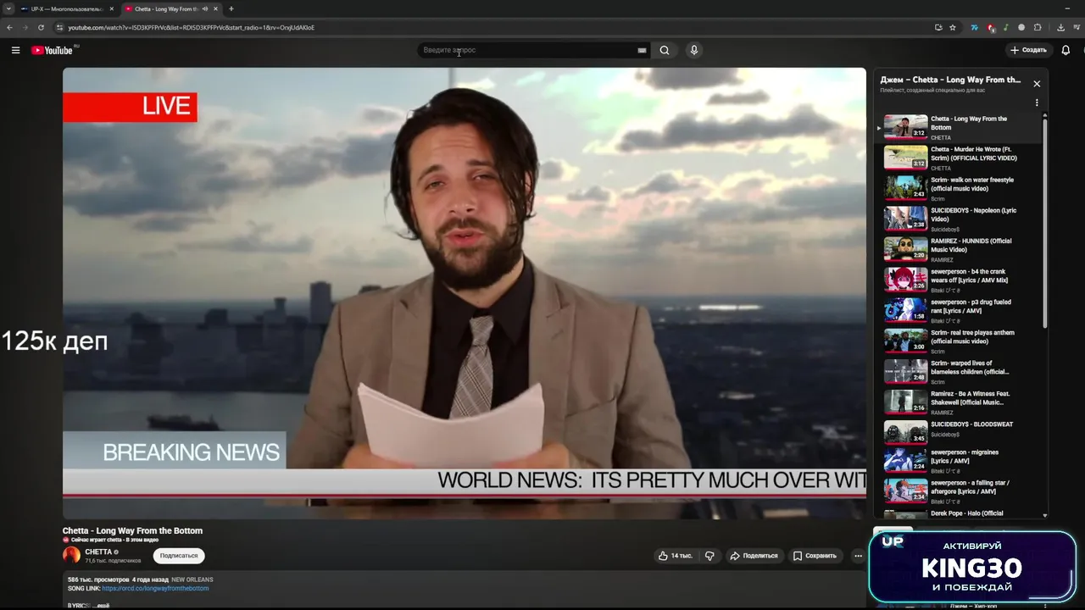Open the CHETTA channel name link
Image resolution: width=1085 pixels, height=610 pixels.
[x=98, y=552]
